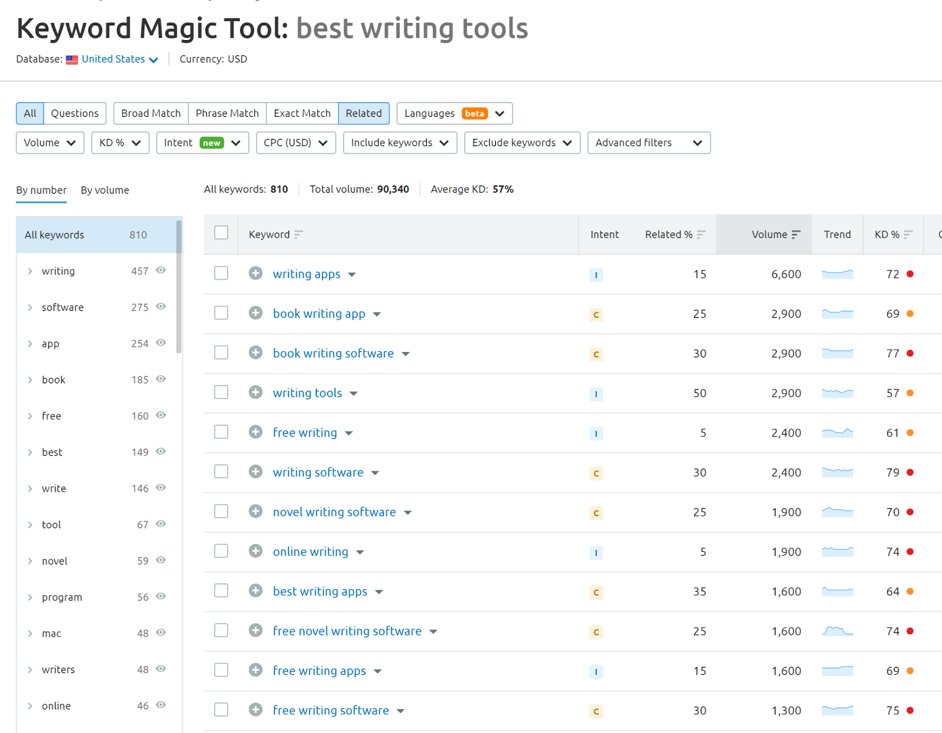Open the CPC (USD) filter dropdown
The height and width of the screenshot is (733, 942).
(x=296, y=143)
